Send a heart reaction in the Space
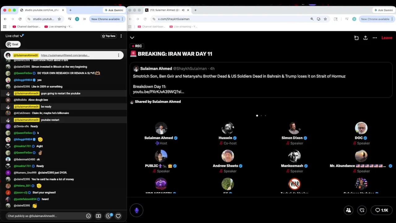This screenshot has width=396, height=223. [362, 210]
